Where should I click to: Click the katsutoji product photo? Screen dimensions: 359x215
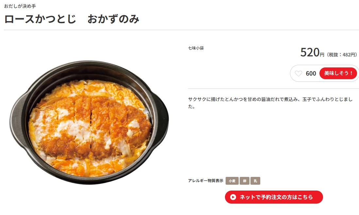(x=89, y=122)
